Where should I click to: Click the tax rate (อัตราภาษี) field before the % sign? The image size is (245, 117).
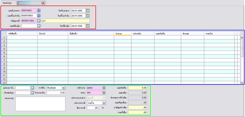[x=93, y=108]
